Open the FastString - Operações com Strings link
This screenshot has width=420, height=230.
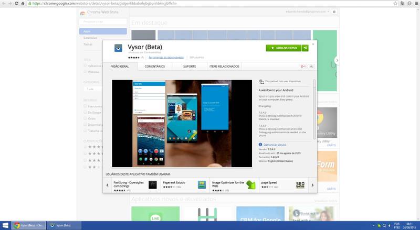tap(129, 184)
